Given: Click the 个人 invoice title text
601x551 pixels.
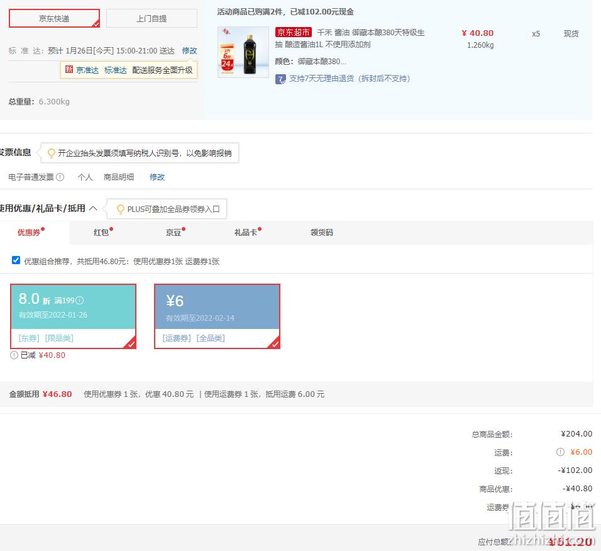Looking at the screenshot, I should [x=85, y=177].
